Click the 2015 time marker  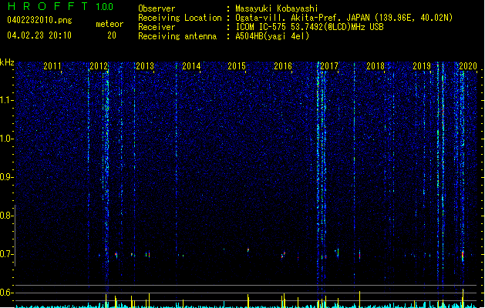pos(237,66)
